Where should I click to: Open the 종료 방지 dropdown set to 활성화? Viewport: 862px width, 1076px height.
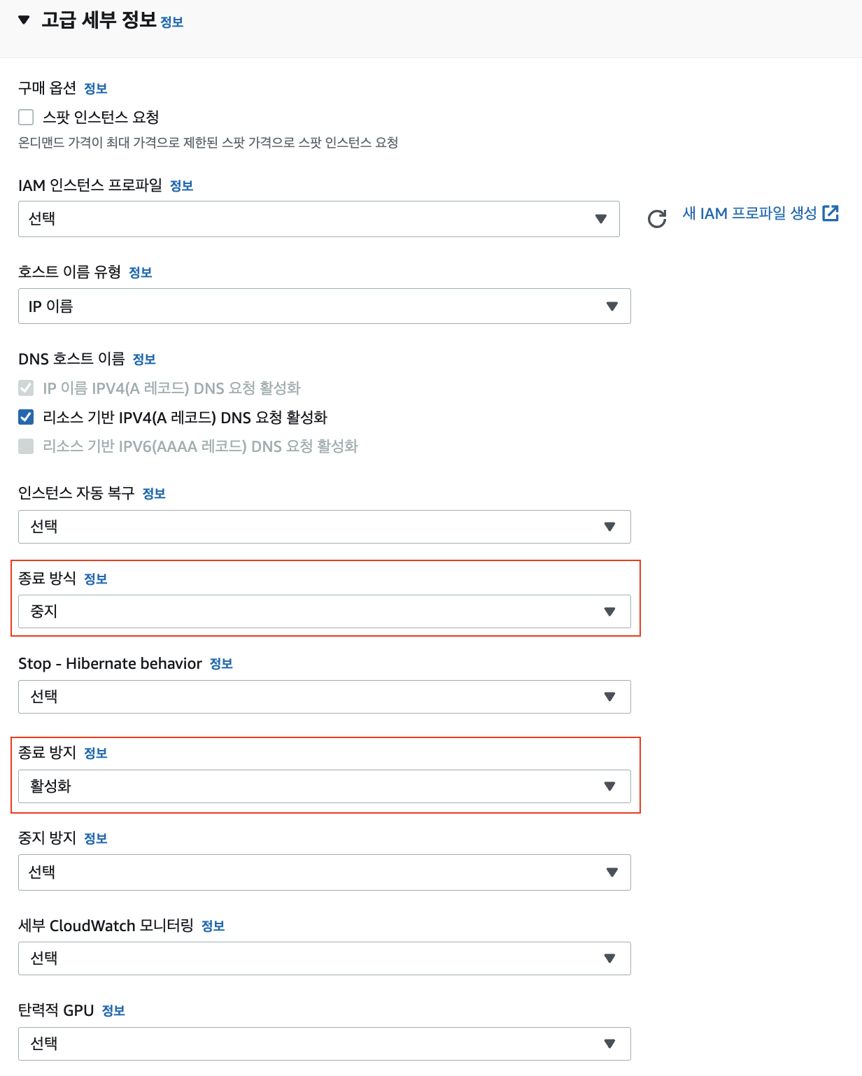click(x=324, y=786)
